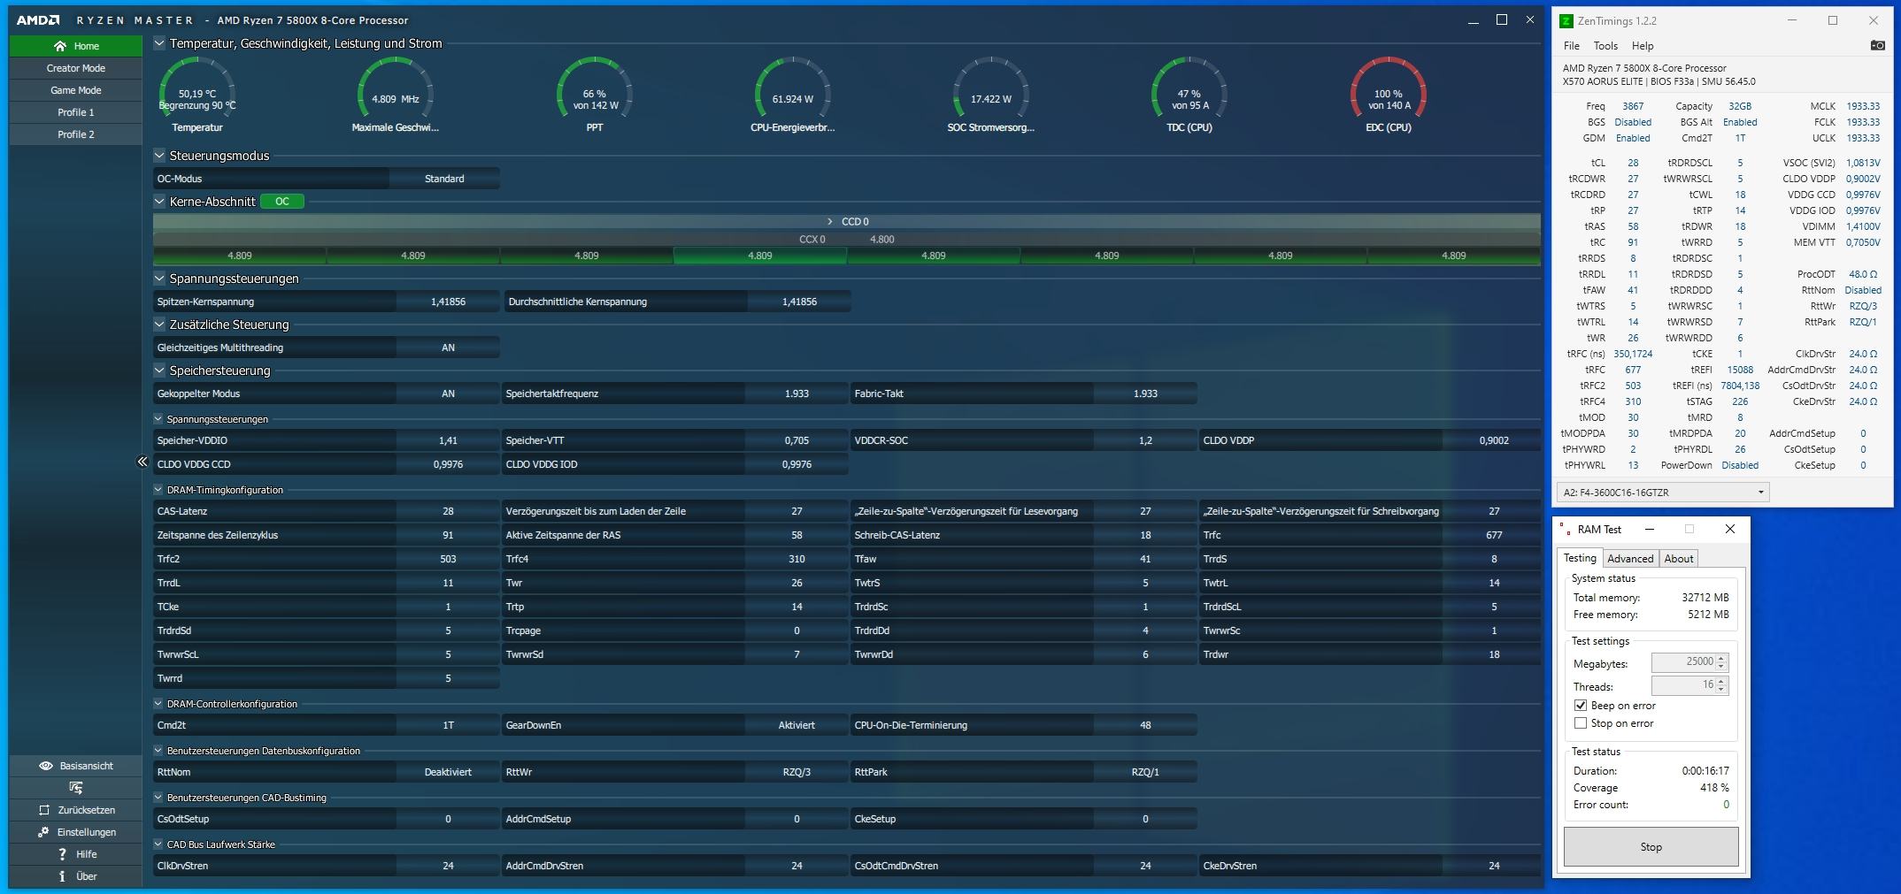Collapse CAD Bus Laufwerk Stärke section
The height and width of the screenshot is (894, 1901).
158,844
